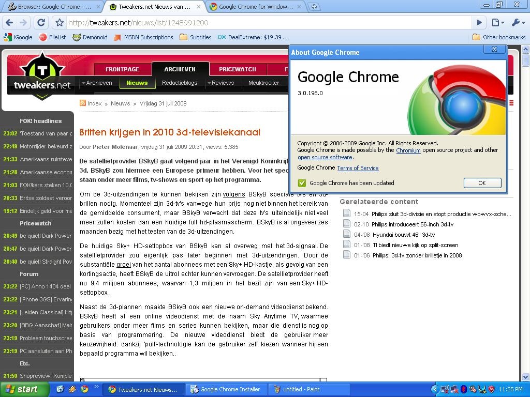
Task: Open the Other bookmarks folder
Action: coord(499,37)
